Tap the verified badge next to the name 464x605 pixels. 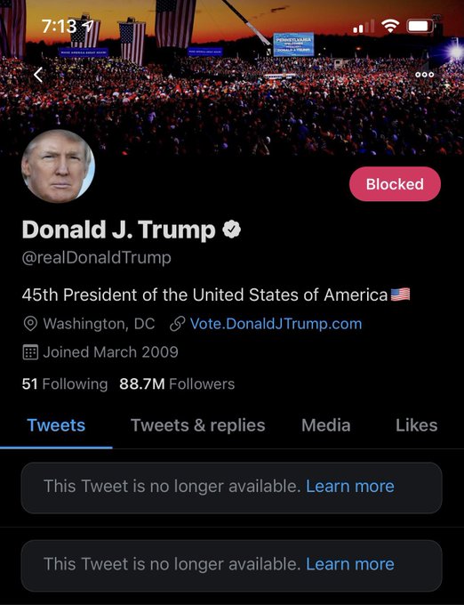[232, 230]
